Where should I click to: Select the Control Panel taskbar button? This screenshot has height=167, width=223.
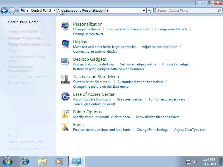pos(77,162)
